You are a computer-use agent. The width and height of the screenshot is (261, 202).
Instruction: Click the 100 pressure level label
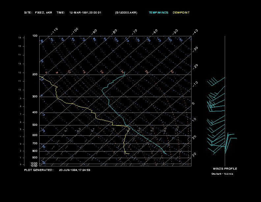coord(35,36)
